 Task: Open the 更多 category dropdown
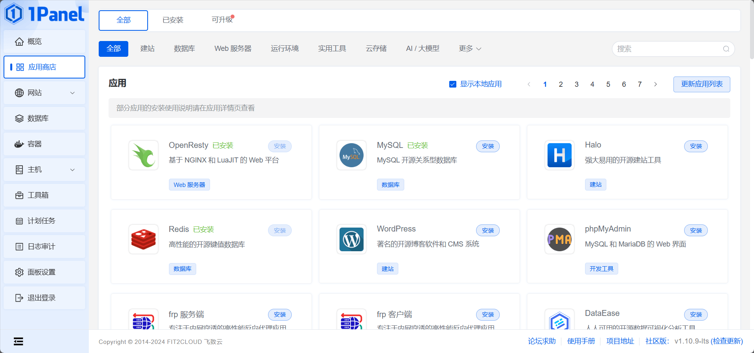[x=470, y=49]
